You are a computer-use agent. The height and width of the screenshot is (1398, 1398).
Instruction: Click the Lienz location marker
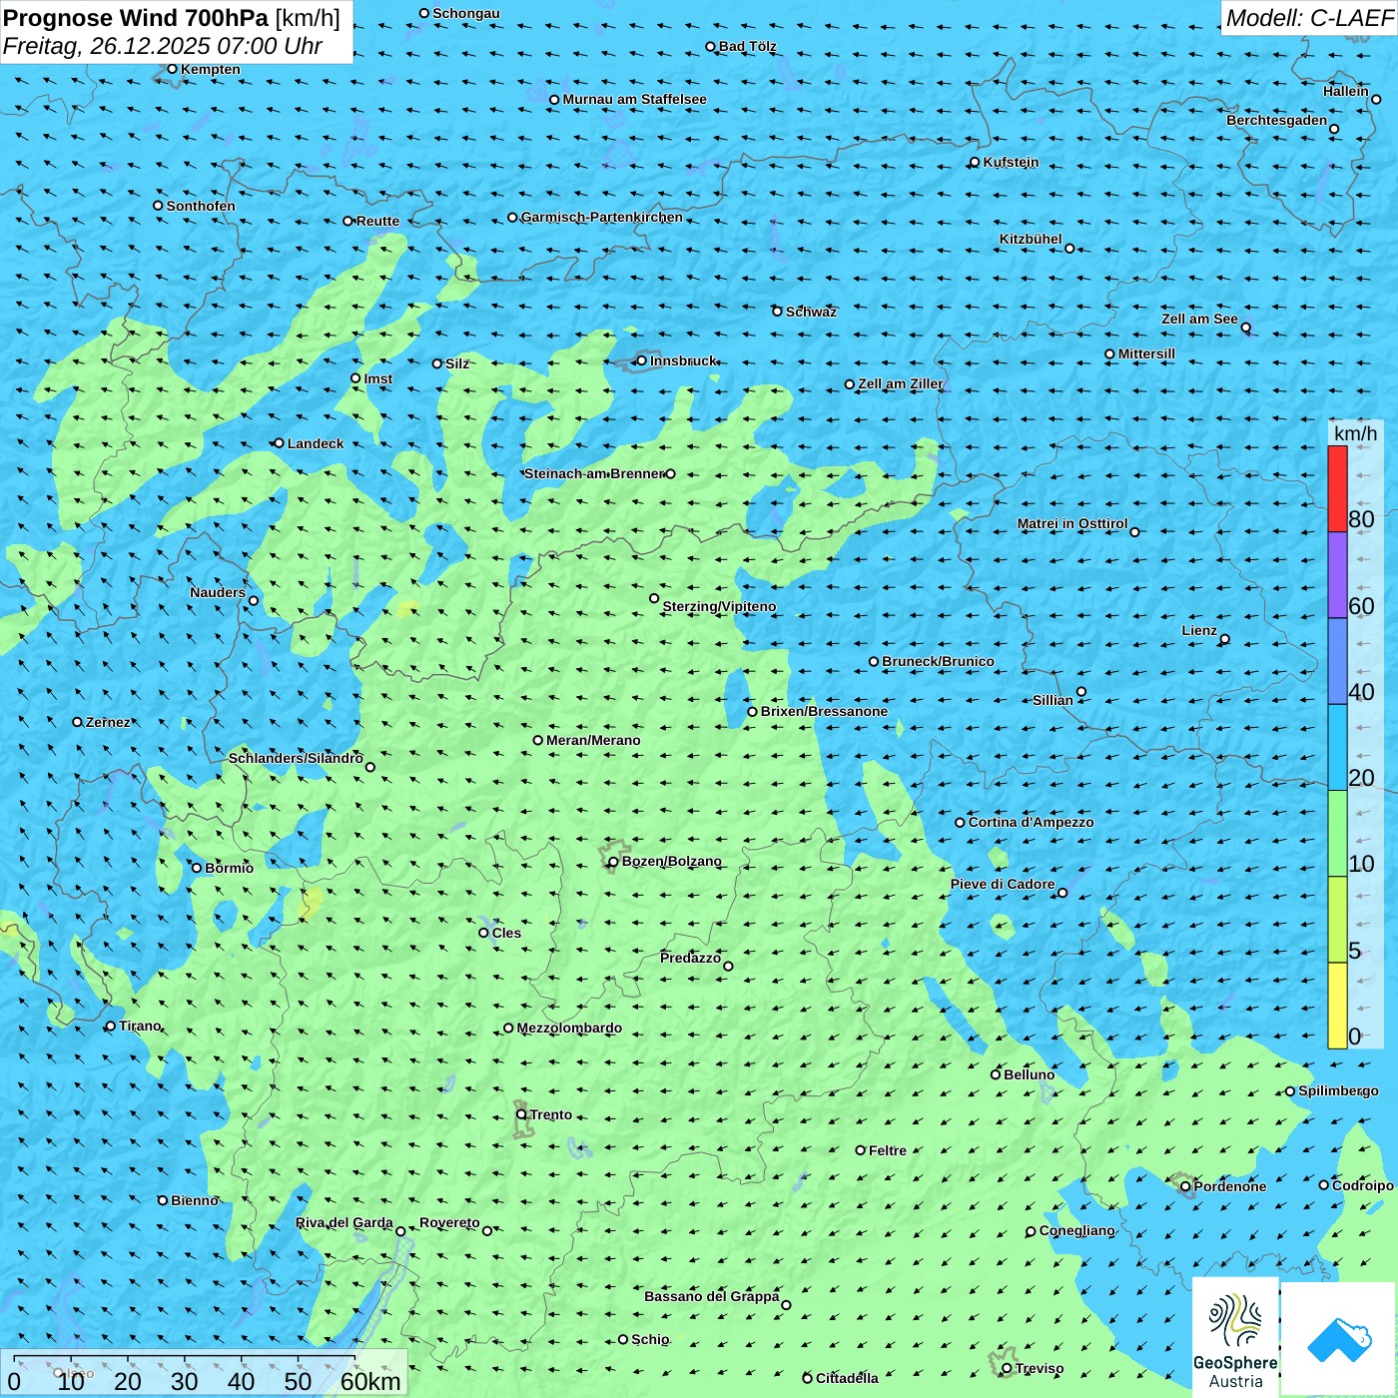[x=1225, y=639]
